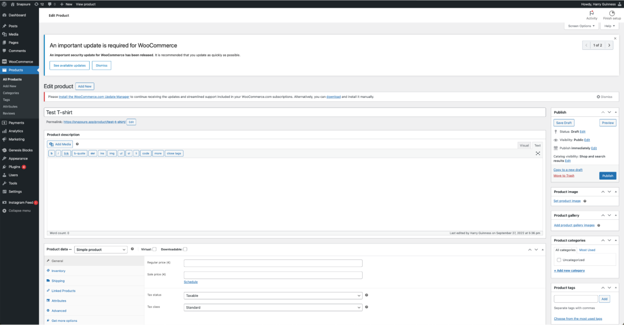Screen dimensions: 624x325
Task: Click the Add Media button
Action: pyautogui.click(x=60, y=144)
